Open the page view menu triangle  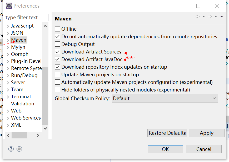click(222, 17)
